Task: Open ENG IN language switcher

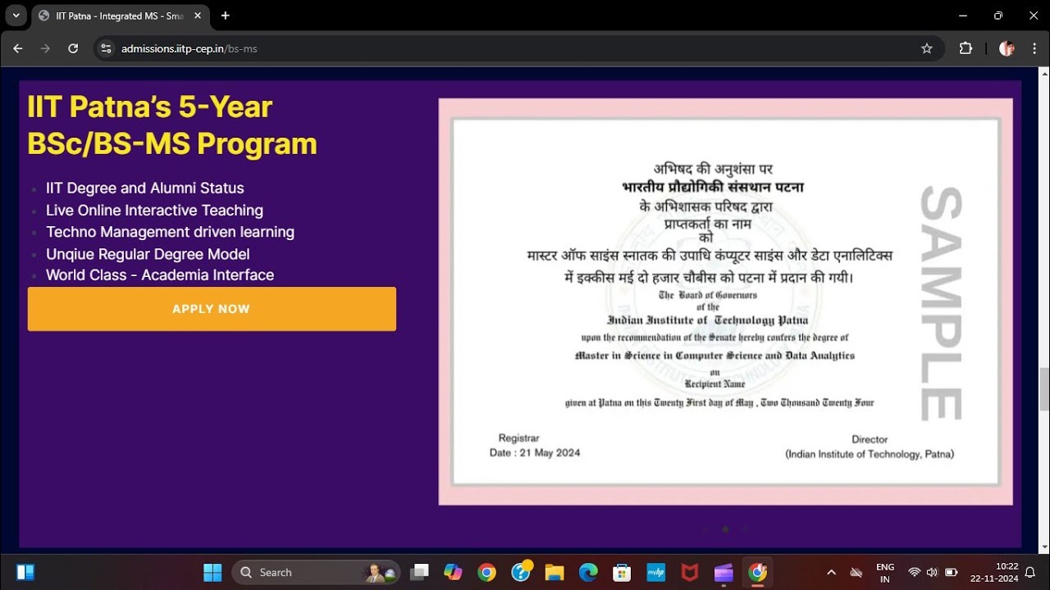Action: (885, 573)
